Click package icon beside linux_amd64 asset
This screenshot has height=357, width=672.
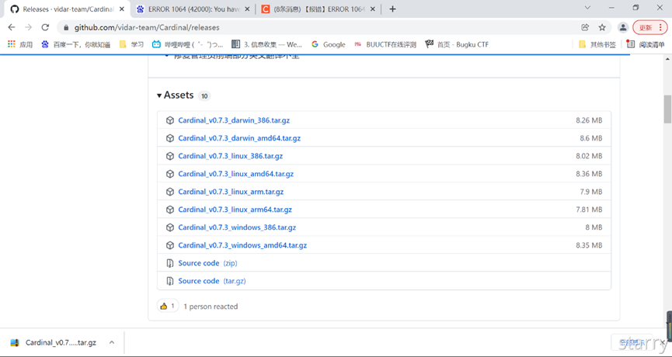170,174
